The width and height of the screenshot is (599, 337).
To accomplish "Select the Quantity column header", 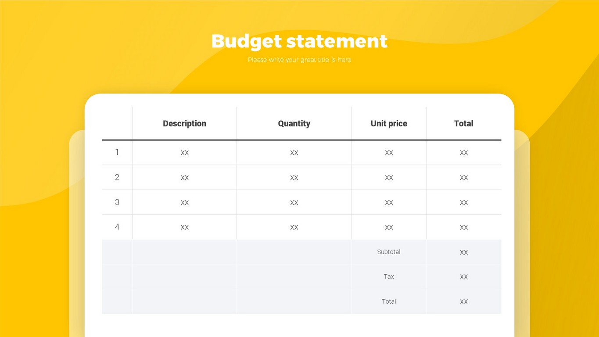I will [294, 124].
